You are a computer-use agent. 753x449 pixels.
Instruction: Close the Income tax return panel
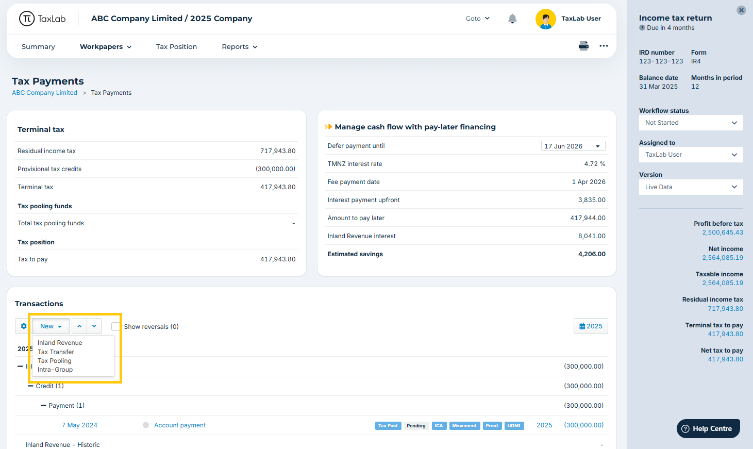(x=741, y=10)
